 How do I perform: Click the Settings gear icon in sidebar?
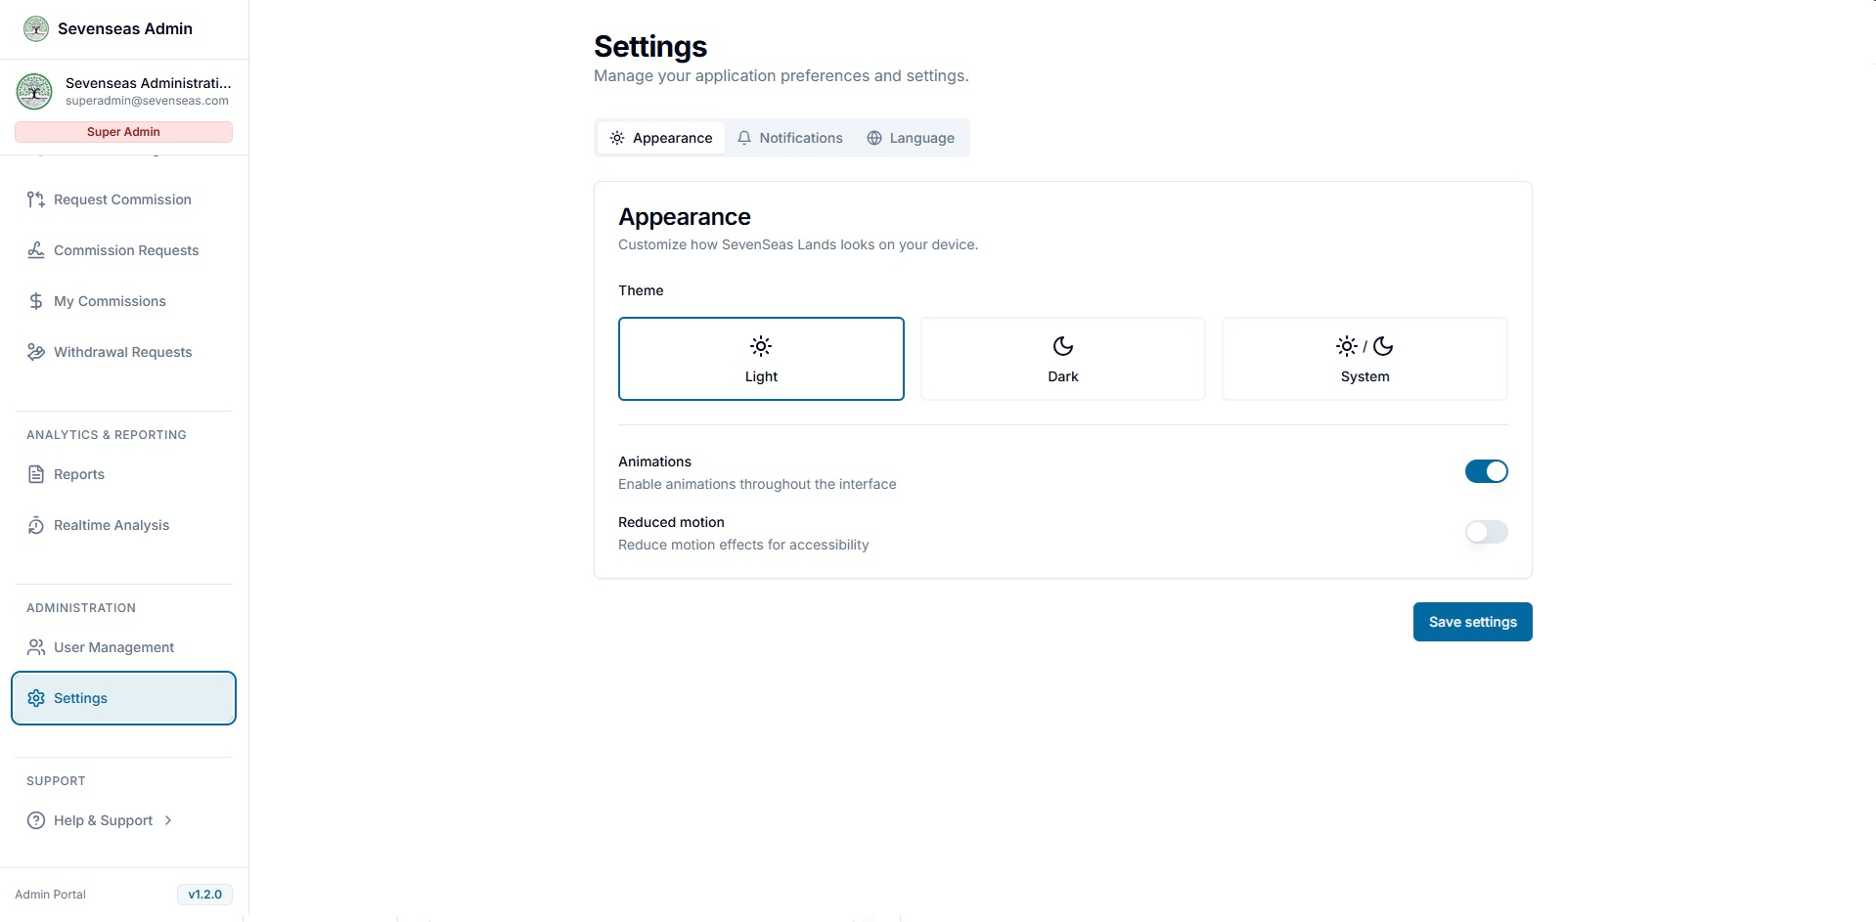36,698
